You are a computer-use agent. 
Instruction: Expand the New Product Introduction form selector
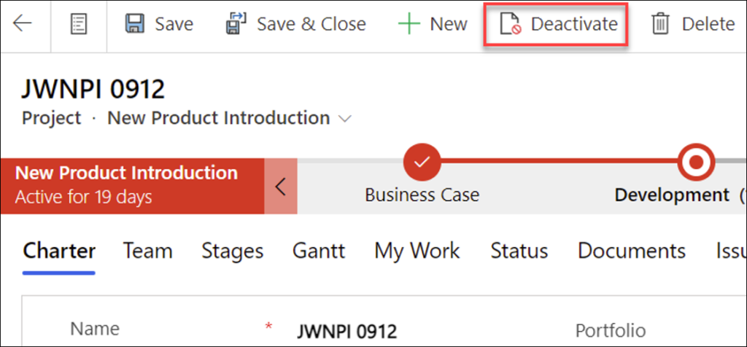pos(346,118)
